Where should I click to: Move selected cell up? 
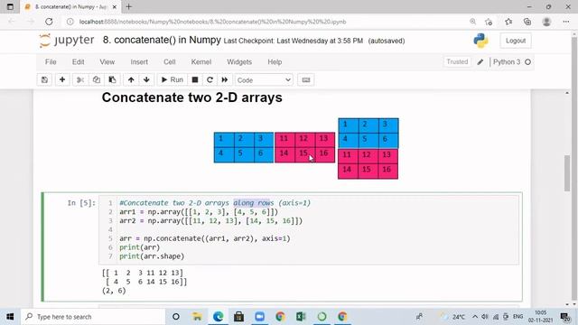131,80
